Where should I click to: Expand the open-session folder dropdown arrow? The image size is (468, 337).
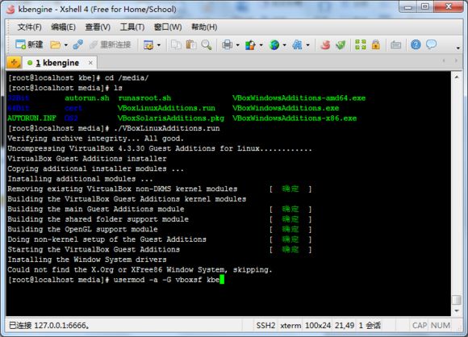[x=66, y=45]
